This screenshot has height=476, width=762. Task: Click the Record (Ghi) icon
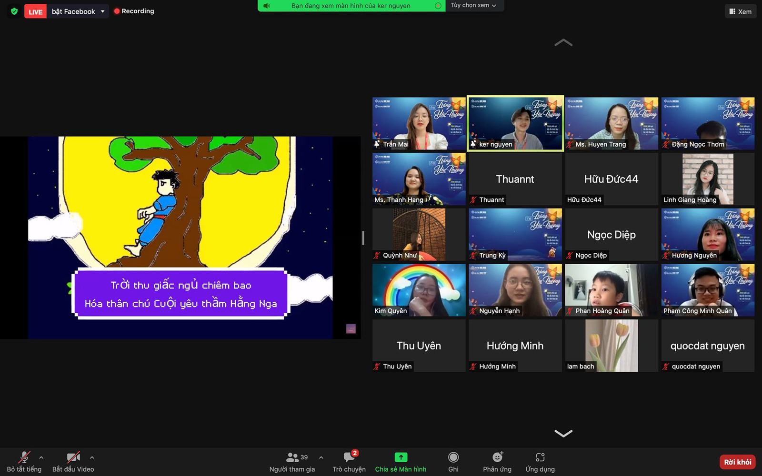(453, 457)
